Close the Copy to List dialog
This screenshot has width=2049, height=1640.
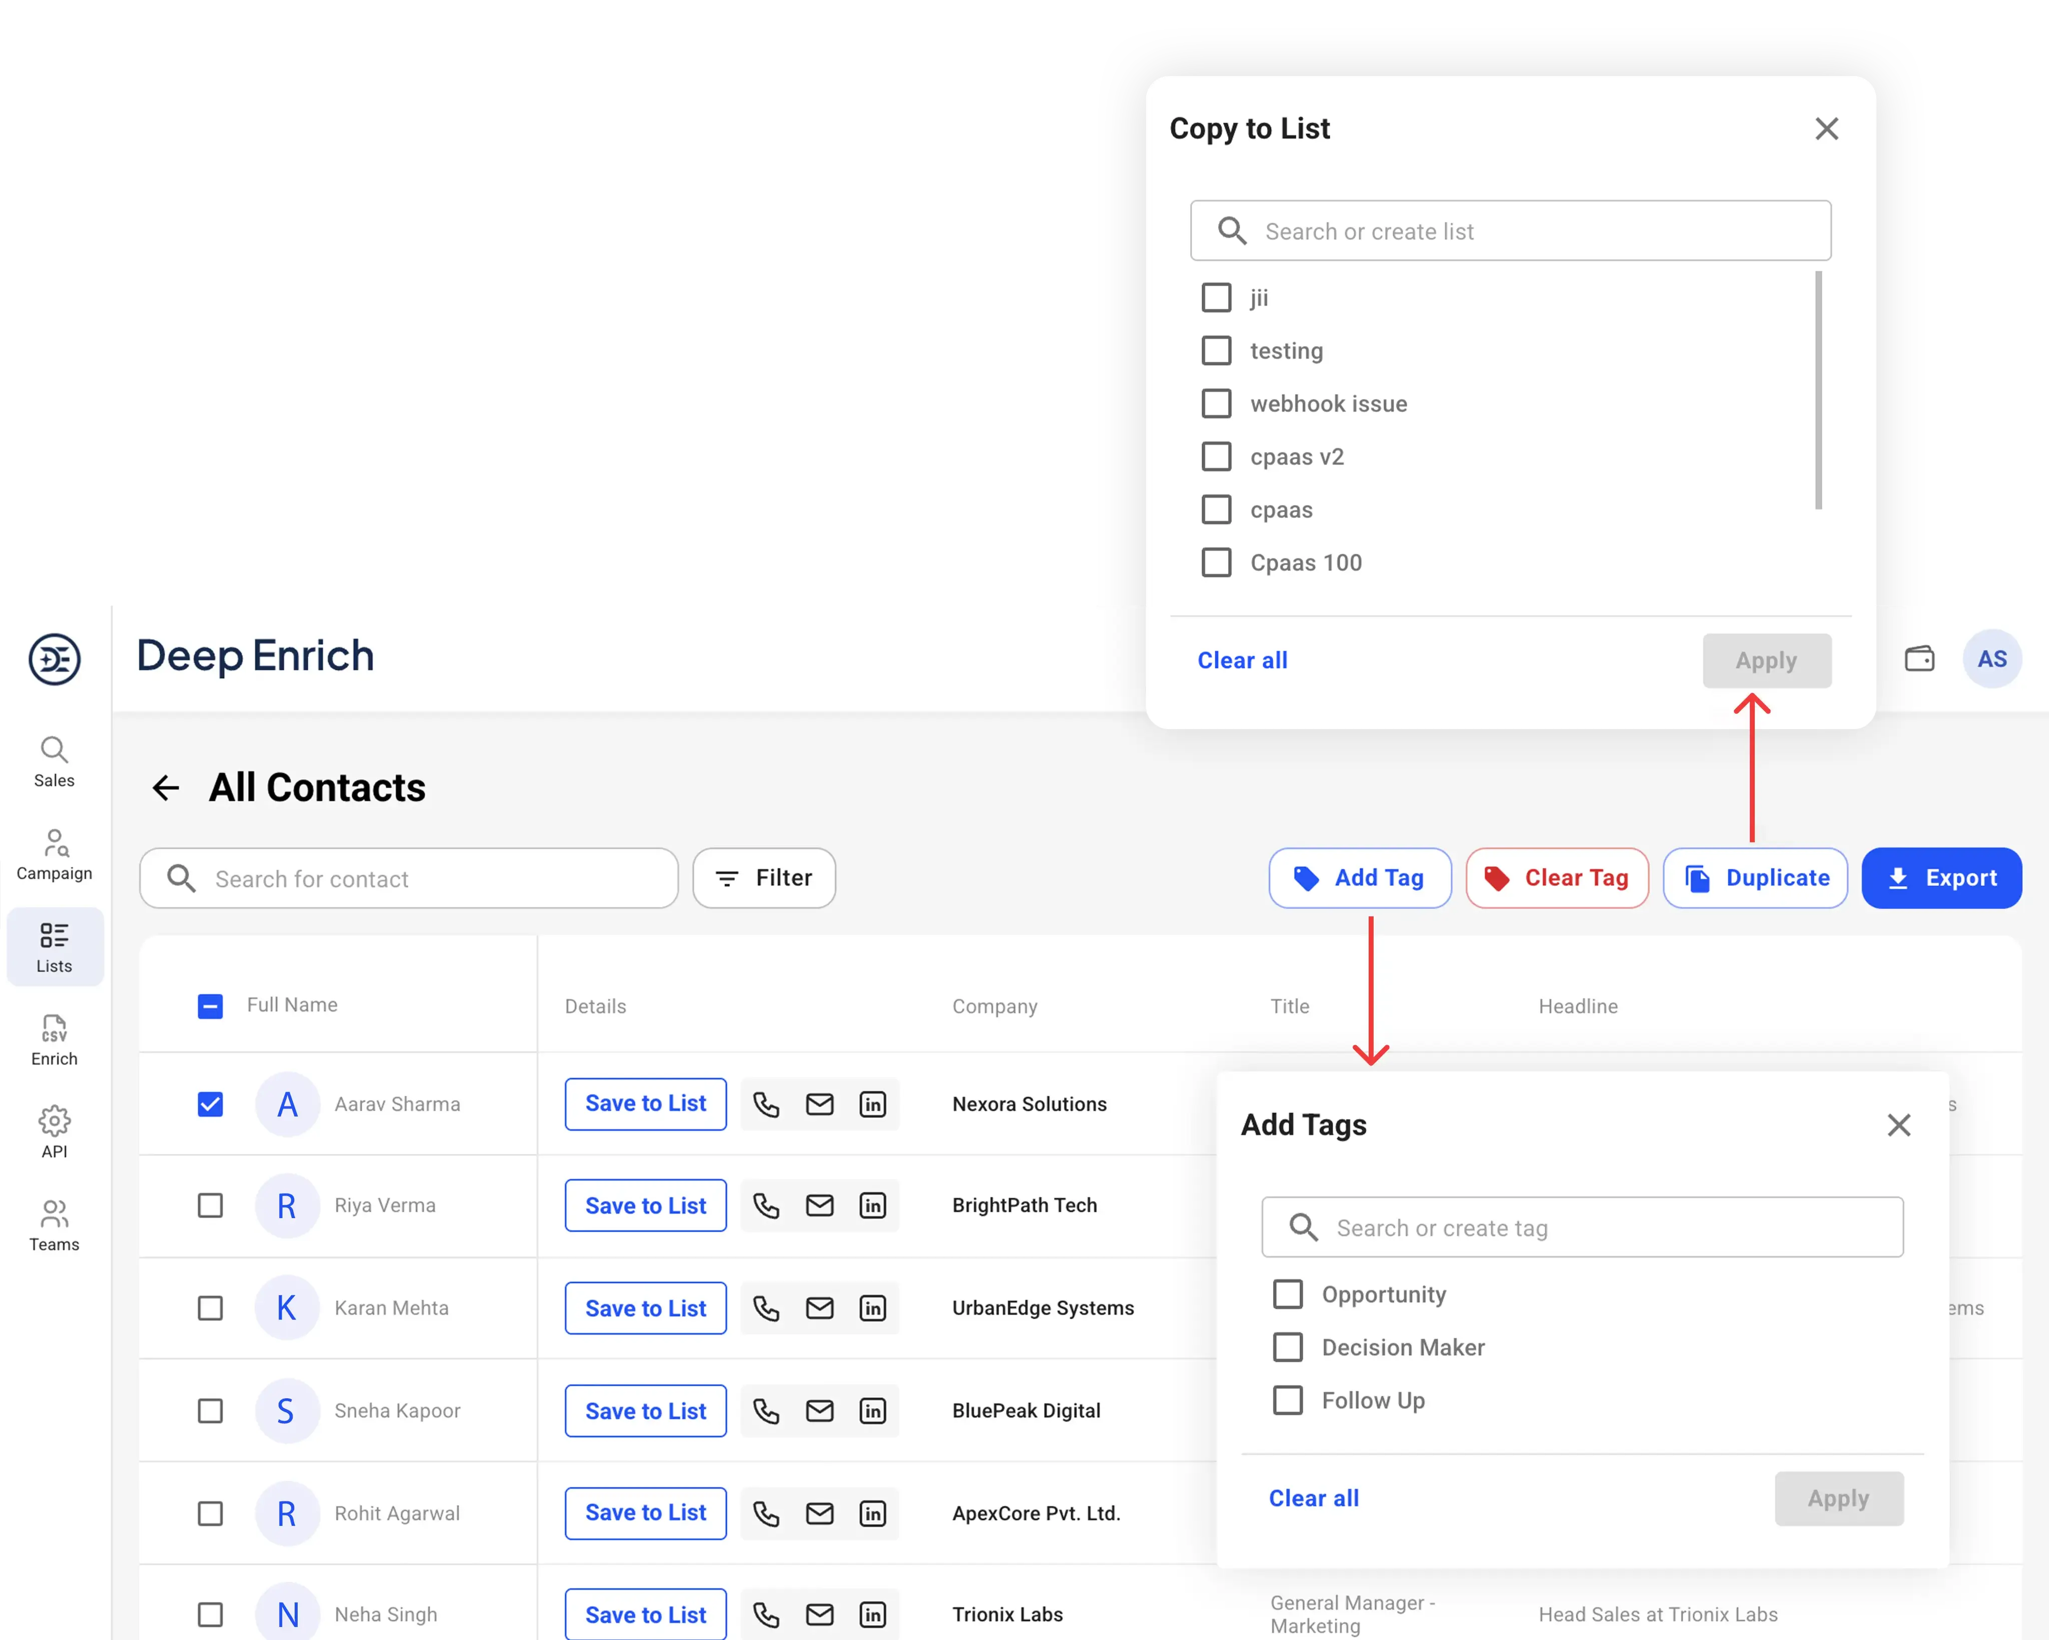(x=1826, y=128)
